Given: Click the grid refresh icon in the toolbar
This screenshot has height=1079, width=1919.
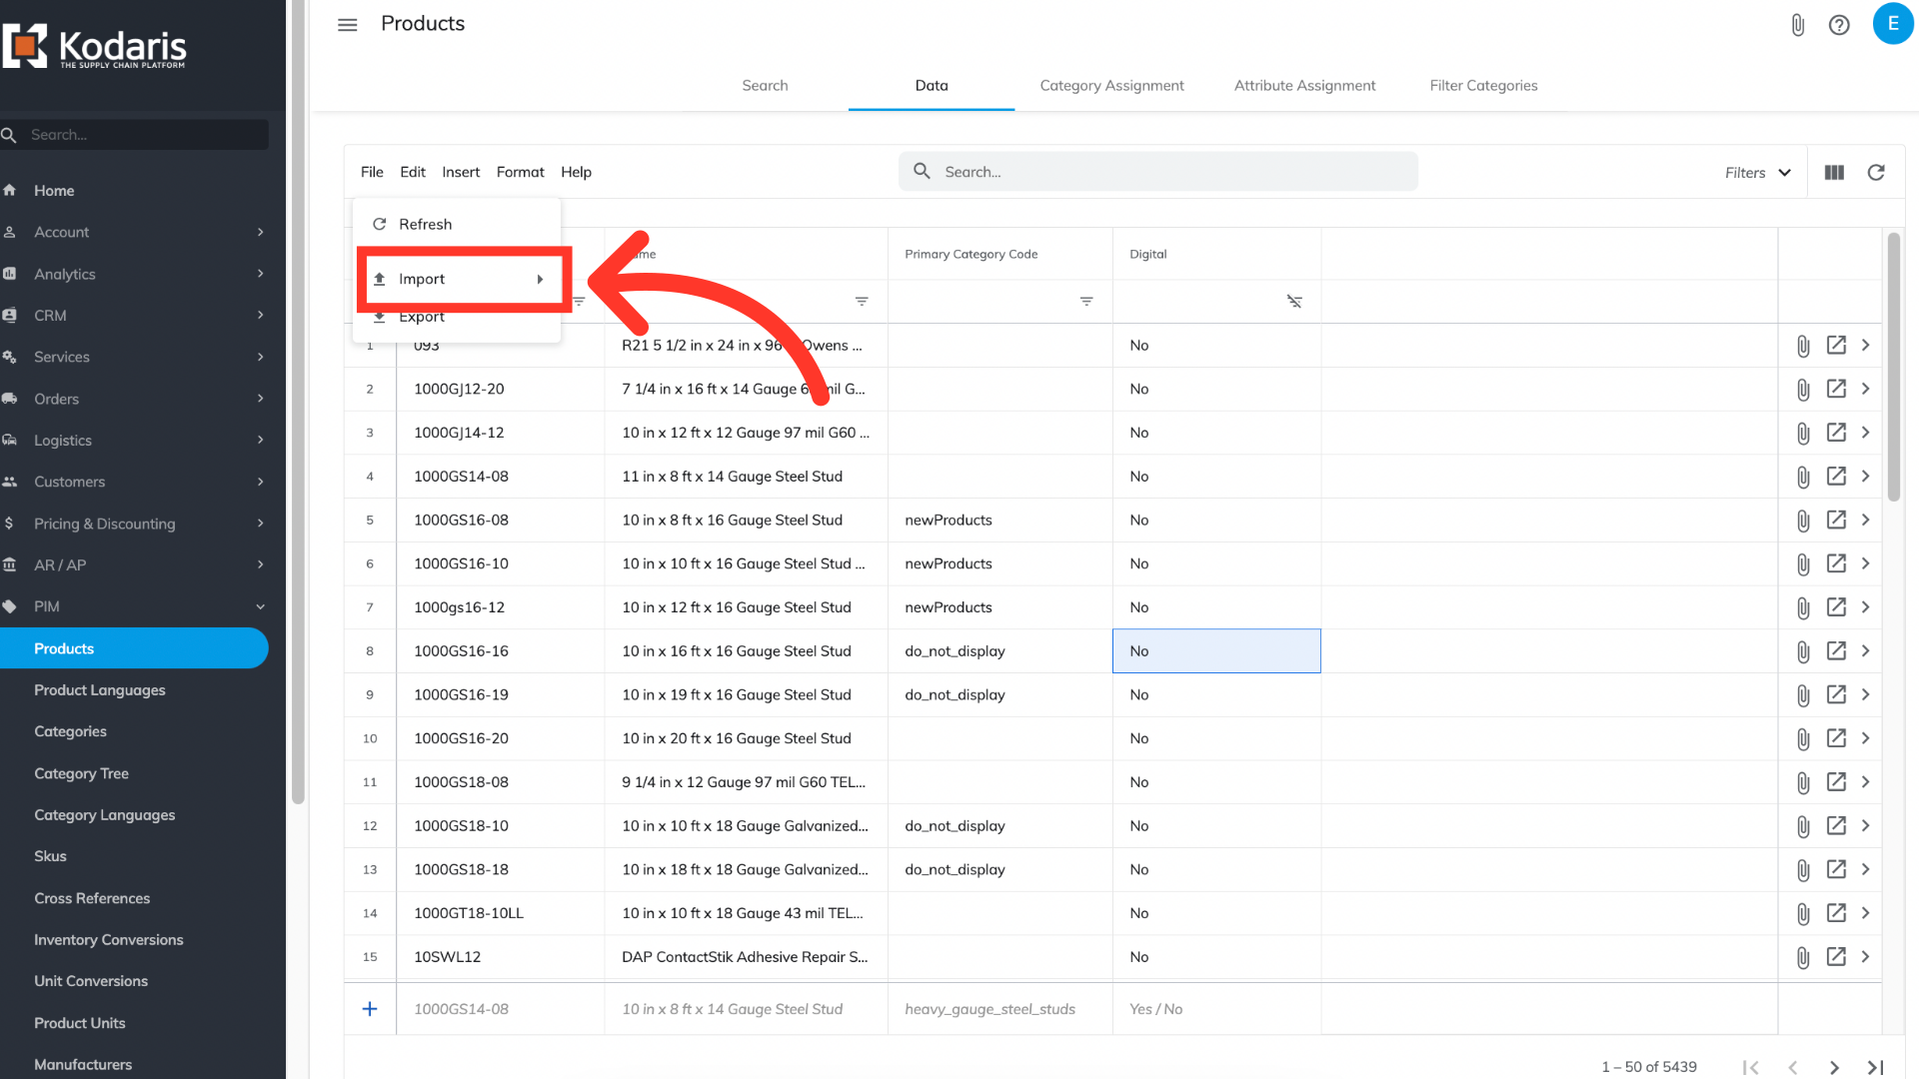Looking at the screenshot, I should (x=1876, y=172).
